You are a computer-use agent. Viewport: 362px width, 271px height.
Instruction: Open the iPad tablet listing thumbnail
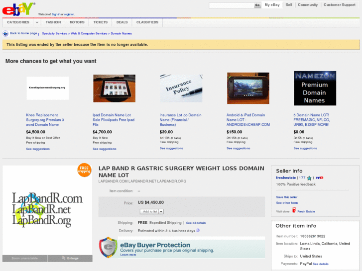(115, 89)
